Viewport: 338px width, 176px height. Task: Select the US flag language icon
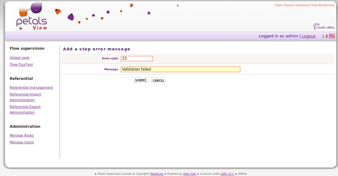pyautogui.click(x=331, y=36)
